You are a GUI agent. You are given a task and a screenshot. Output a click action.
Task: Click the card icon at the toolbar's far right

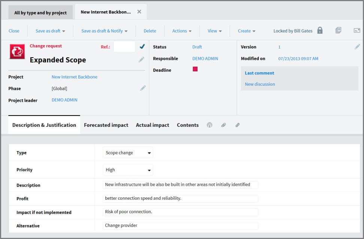pos(357,31)
